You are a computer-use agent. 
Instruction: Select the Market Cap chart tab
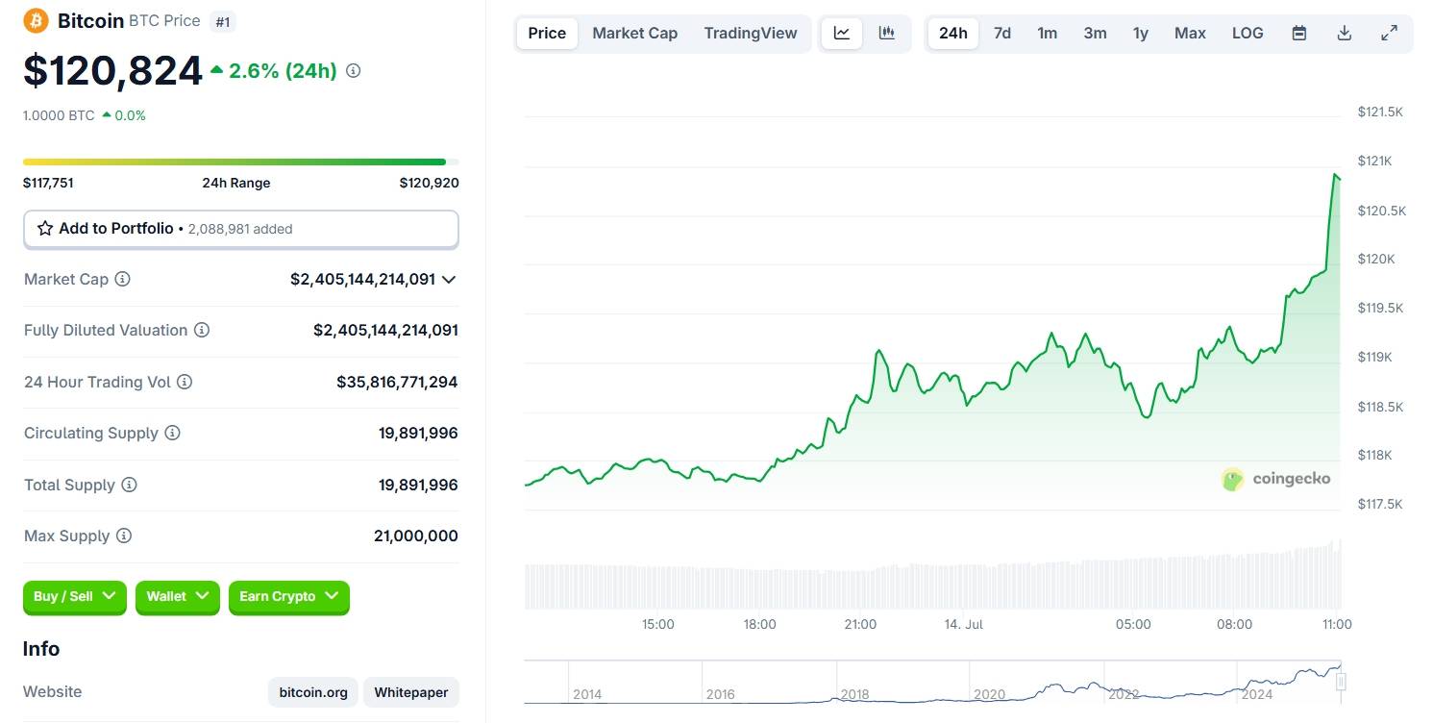click(x=635, y=33)
